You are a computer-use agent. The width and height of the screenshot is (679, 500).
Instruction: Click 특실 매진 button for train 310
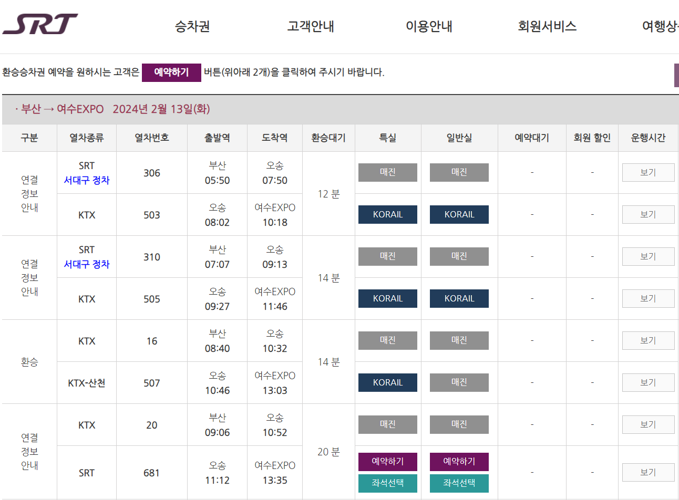coord(388,256)
